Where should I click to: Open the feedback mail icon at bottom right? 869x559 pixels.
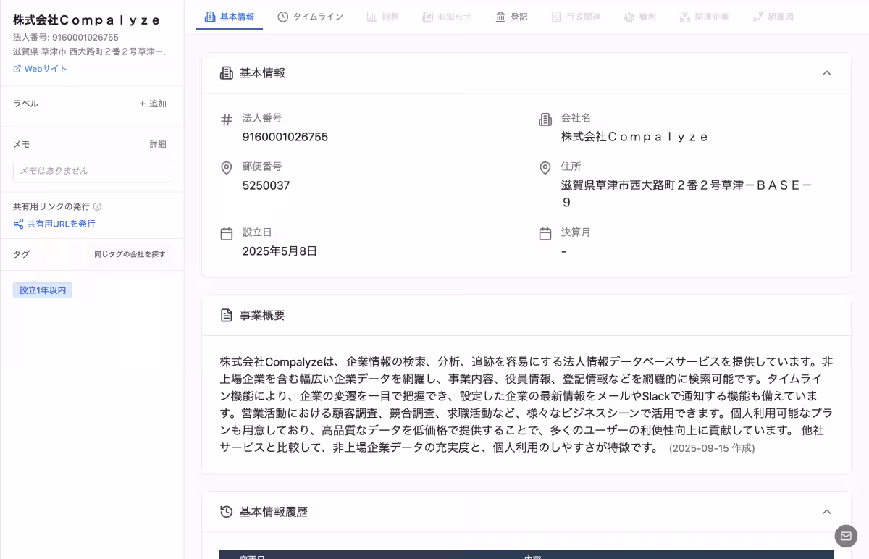[846, 536]
